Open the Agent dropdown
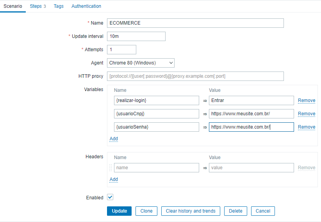 [141, 63]
